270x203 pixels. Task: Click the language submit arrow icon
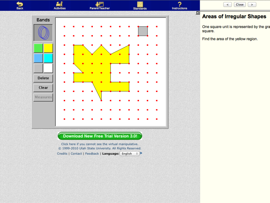[141, 153]
